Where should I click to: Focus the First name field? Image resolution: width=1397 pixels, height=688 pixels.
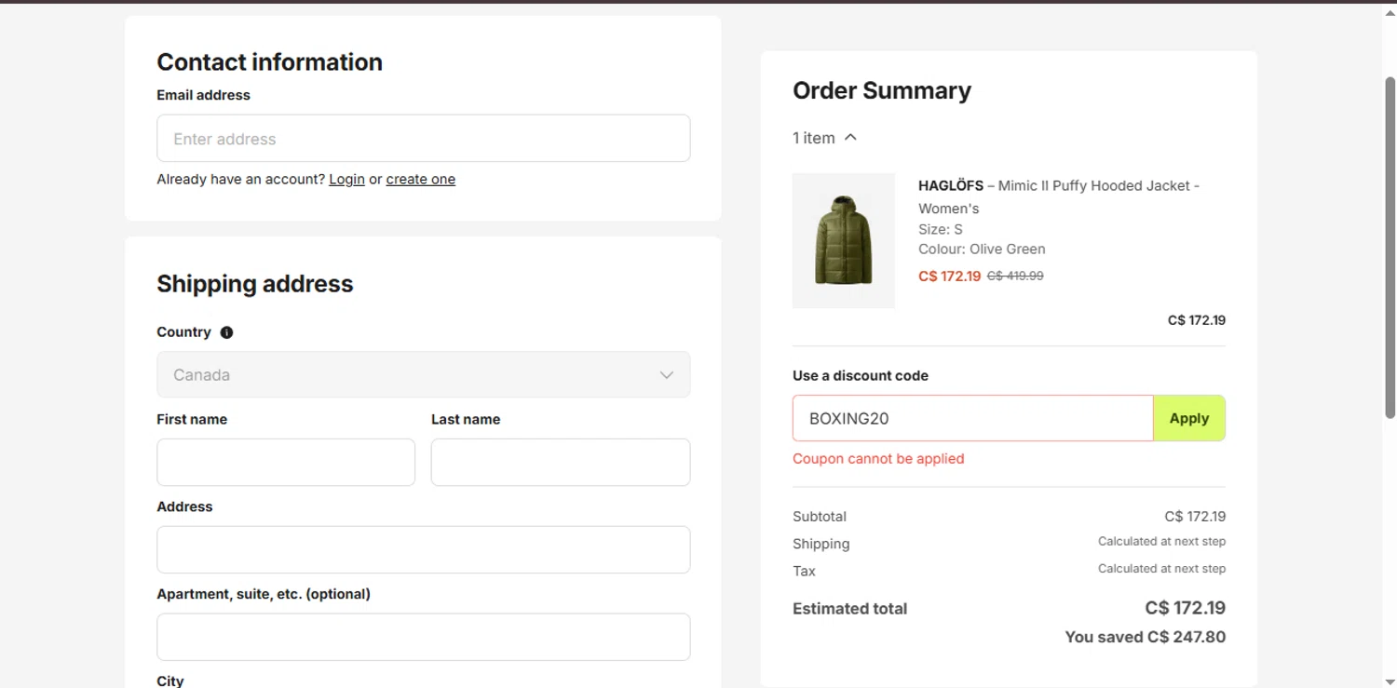click(x=286, y=463)
